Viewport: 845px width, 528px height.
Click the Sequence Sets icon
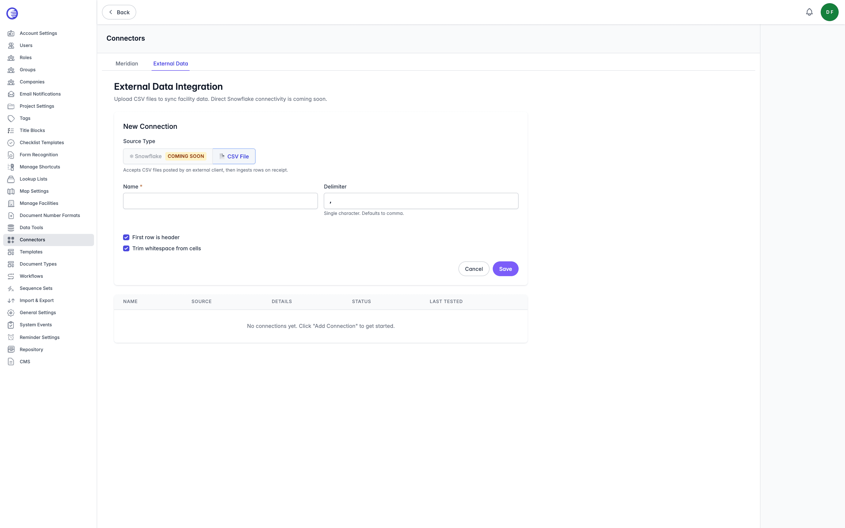tap(11, 289)
